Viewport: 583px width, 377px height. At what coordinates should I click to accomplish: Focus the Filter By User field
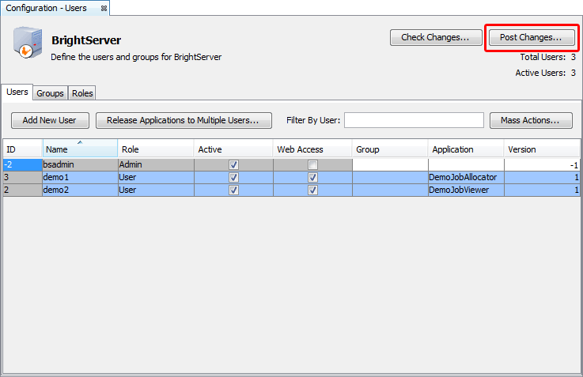(414, 120)
